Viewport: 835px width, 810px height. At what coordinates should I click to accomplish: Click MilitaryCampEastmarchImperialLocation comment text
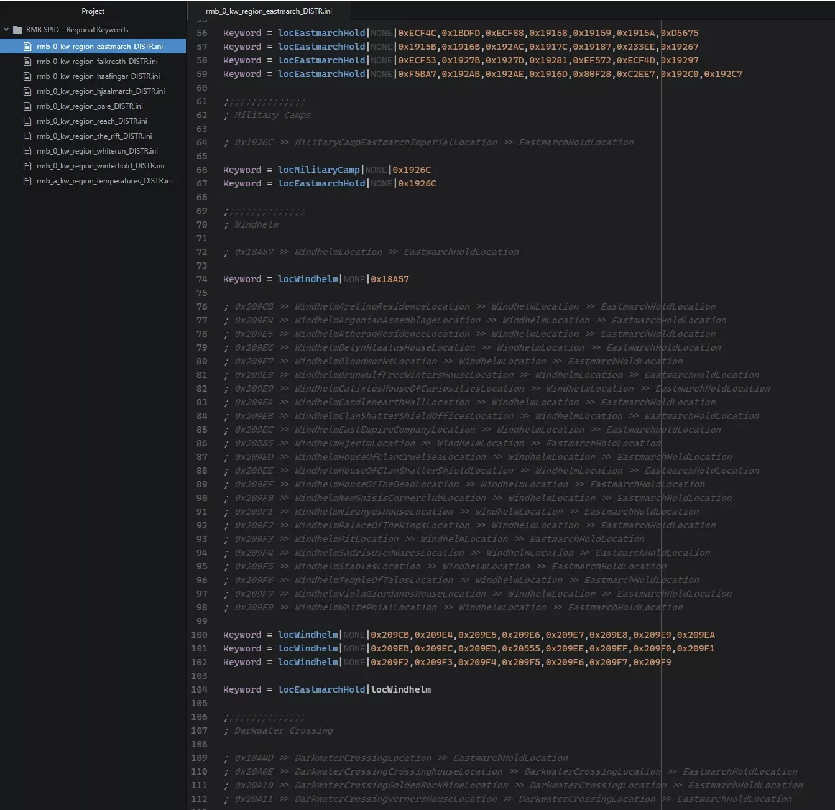396,142
